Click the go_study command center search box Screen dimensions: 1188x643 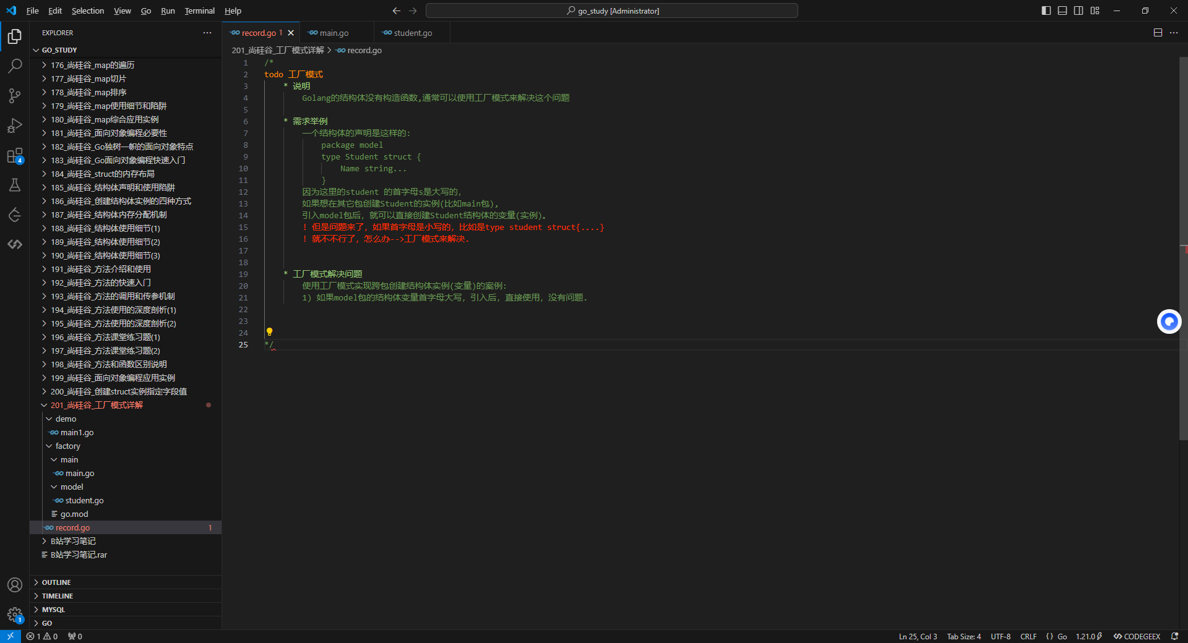coord(611,11)
